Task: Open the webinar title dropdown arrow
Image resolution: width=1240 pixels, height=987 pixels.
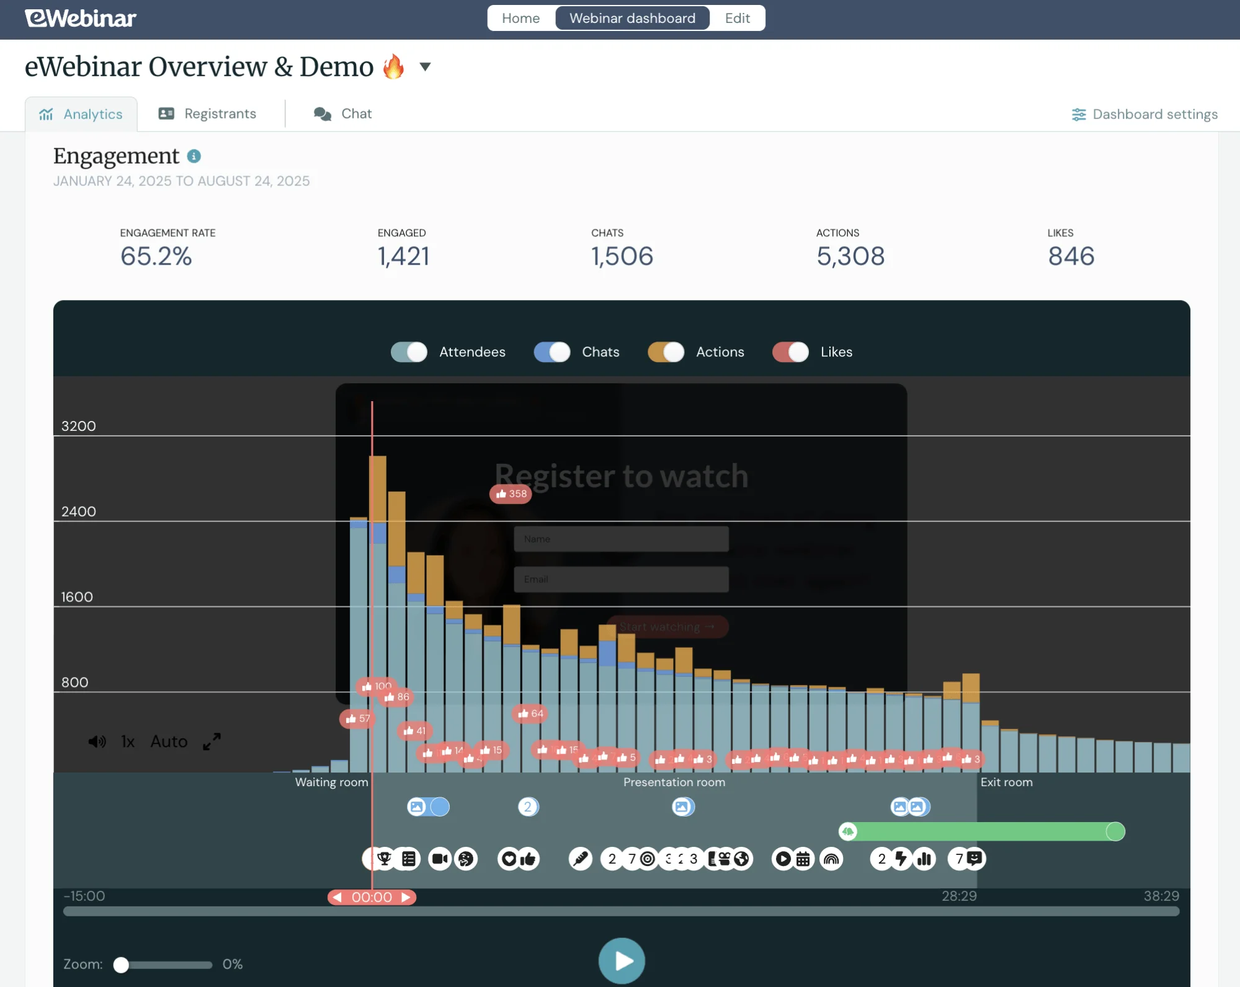Action: (x=426, y=67)
